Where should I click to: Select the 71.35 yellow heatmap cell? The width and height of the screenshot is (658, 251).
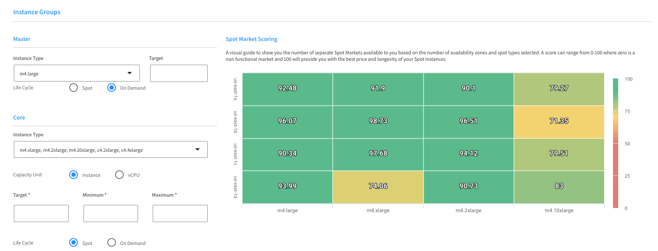(559, 122)
